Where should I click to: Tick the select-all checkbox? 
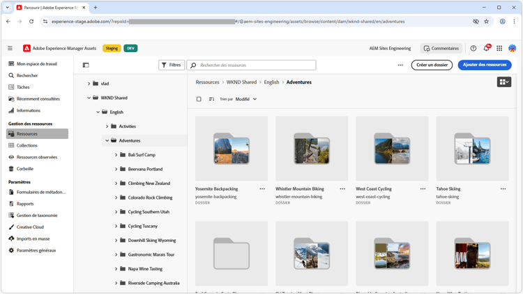tap(199, 99)
